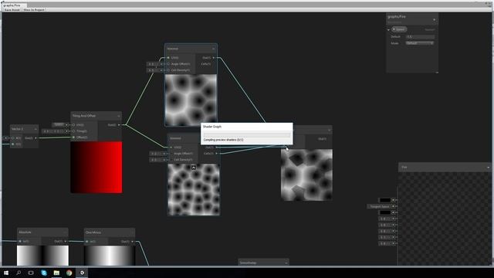Click the top Voronoi preview thumbnail
This screenshot has height=278, width=494.
[191, 100]
